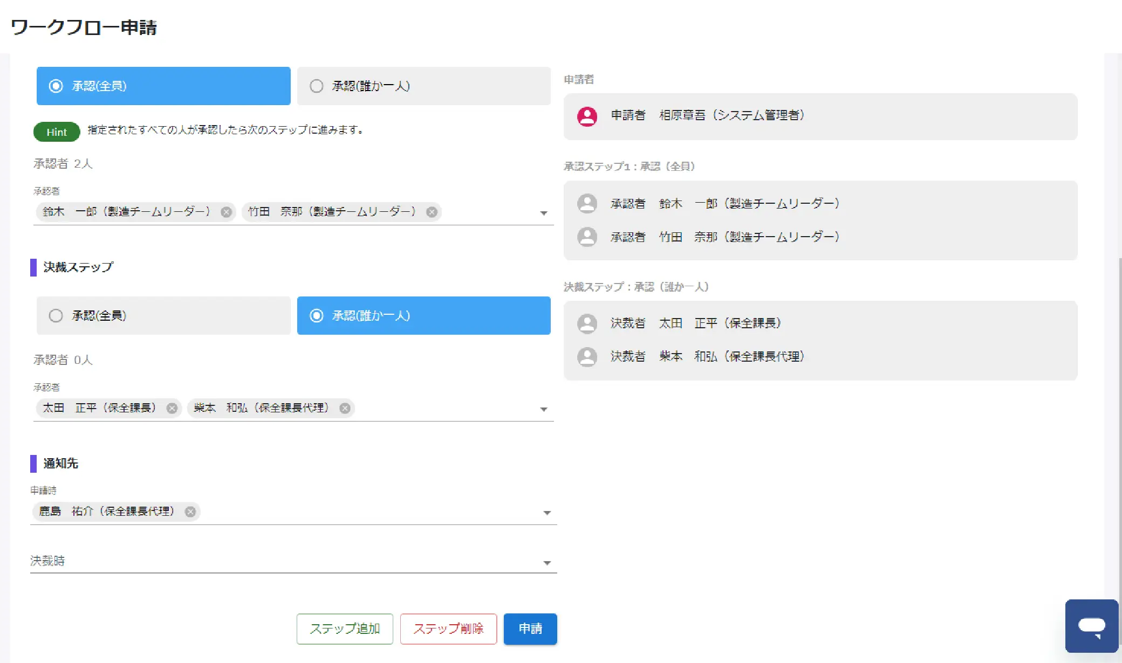Viewport: 1122px width, 663px height.
Task: Remove 太田 正平 chip from decision approvers
Action: pyautogui.click(x=172, y=408)
